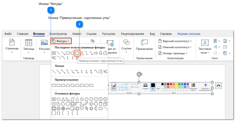This screenshot has height=122, width=237.
Task: Open the Текстовое поле dropdown
Action: coord(205,47)
